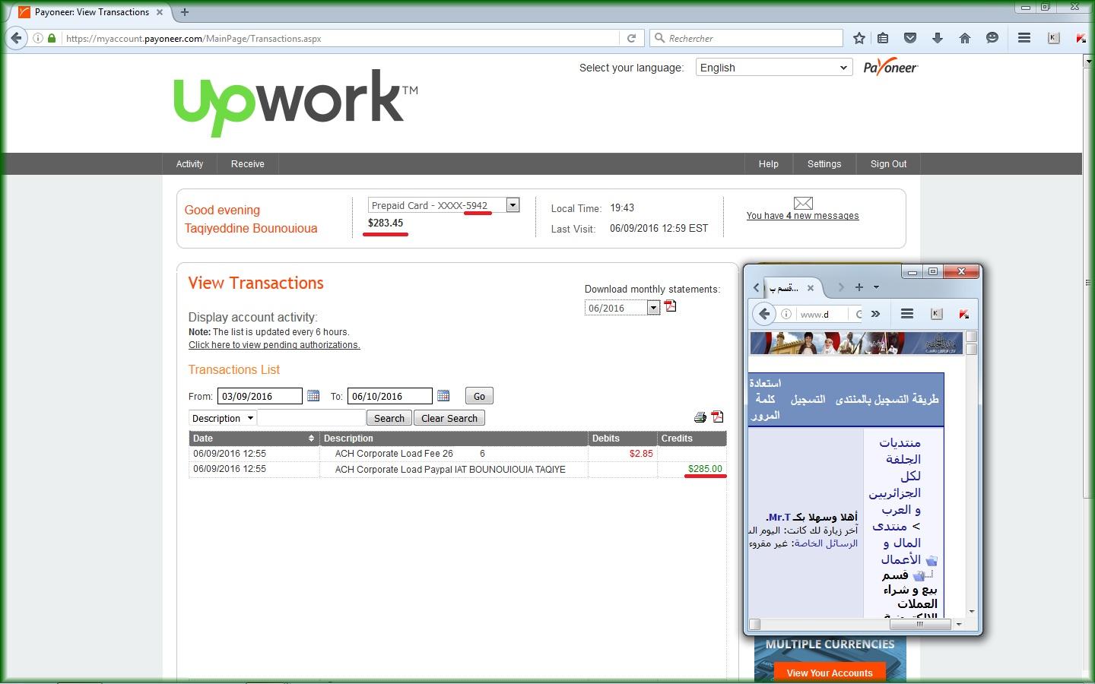The width and height of the screenshot is (1095, 684).
Task: Download monthly statement PDF icon
Action: click(x=670, y=306)
